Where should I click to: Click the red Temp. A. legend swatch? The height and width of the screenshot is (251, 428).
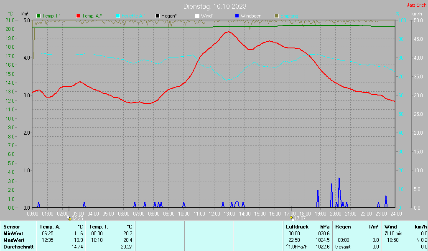coord(78,16)
